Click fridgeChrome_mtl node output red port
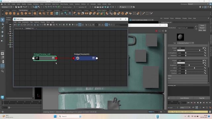 (x=56, y=58)
